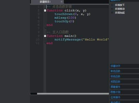Close the 新建脚本1 tab with its close icon
139x103 pixels.
coord(61,2)
